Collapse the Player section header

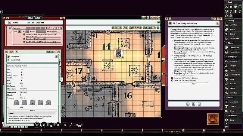pyautogui.click(x=233, y=43)
